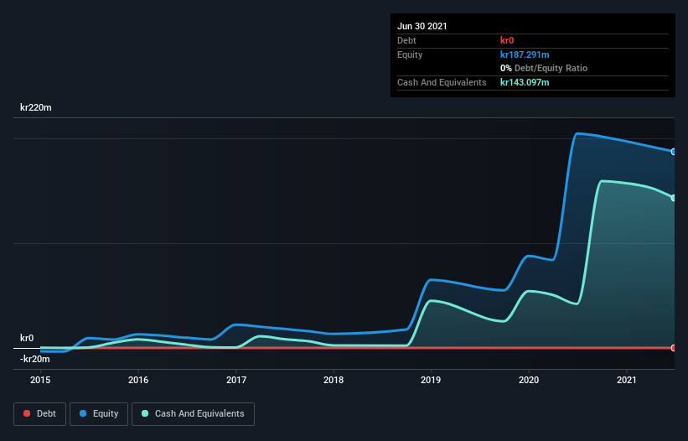Image resolution: width=688 pixels, height=441 pixels.
Task: Click the teal Cash endpoint marker
Action: coord(674,199)
